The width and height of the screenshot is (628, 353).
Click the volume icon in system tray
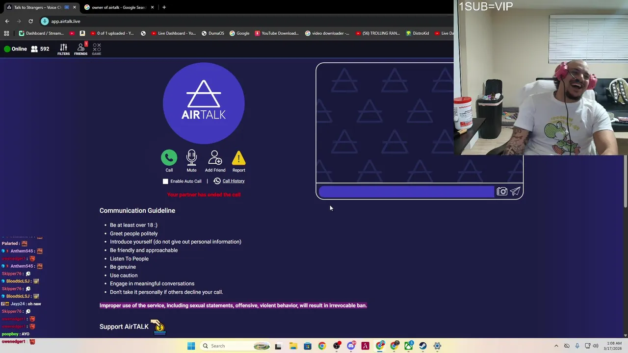point(596,346)
